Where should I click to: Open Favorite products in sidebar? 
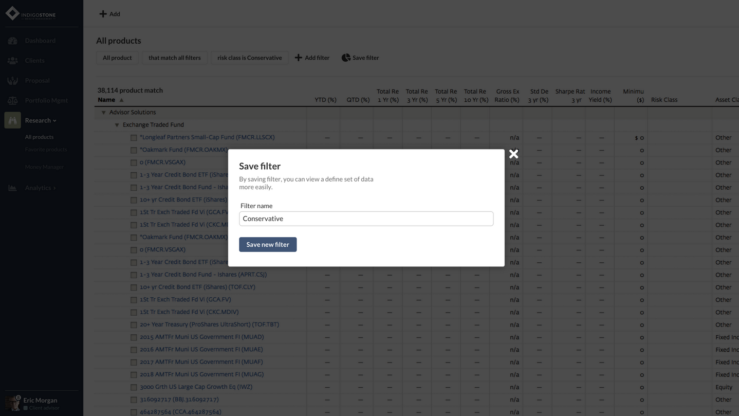pyautogui.click(x=46, y=150)
